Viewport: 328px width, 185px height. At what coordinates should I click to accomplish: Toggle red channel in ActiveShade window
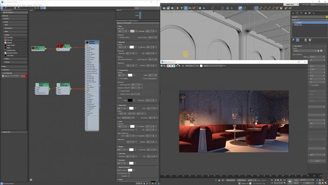click(x=168, y=66)
